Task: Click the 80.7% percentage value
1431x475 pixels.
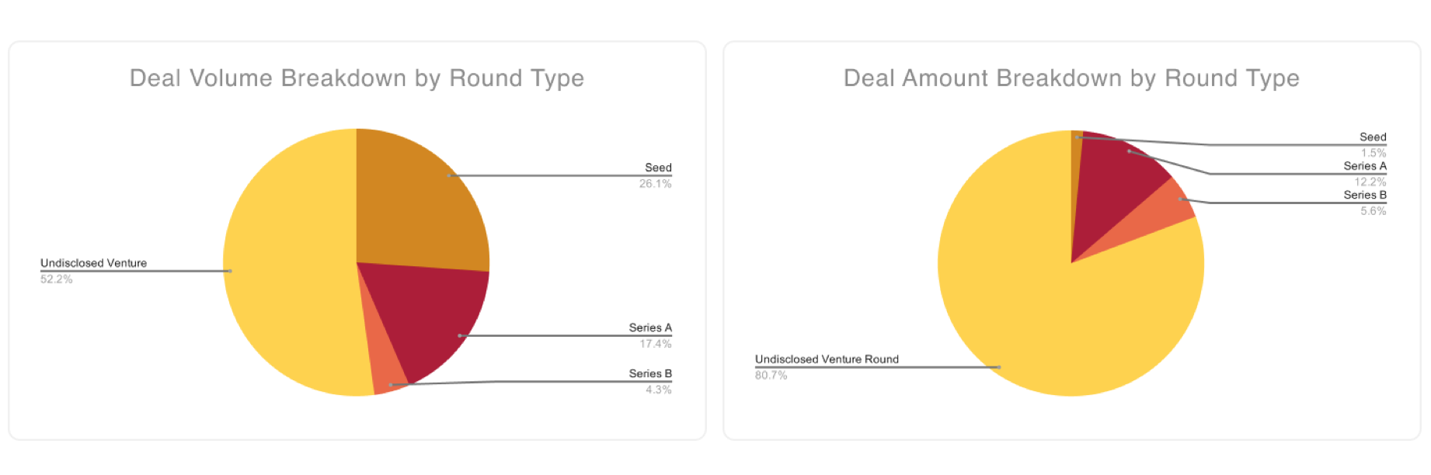Action: (x=771, y=376)
